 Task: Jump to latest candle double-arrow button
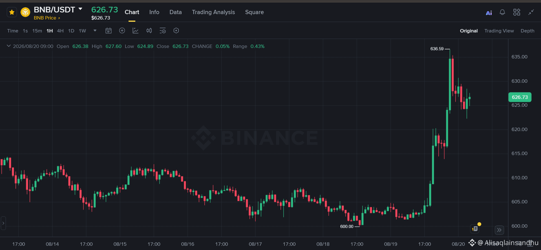(499, 230)
